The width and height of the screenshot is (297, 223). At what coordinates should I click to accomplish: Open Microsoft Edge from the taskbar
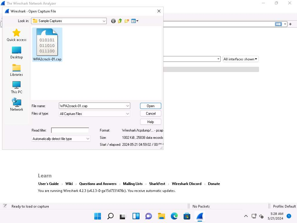[x=174, y=216]
